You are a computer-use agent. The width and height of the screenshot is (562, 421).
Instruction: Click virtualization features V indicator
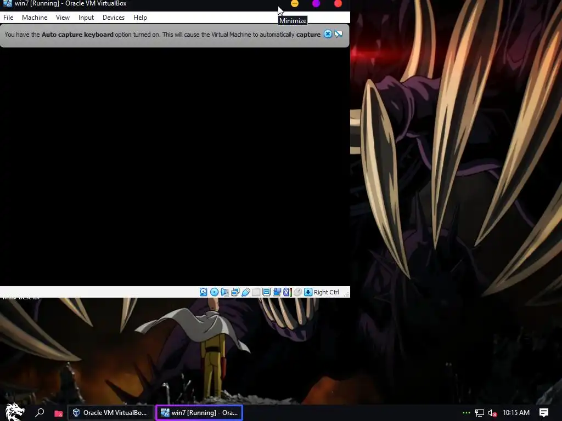(x=287, y=292)
